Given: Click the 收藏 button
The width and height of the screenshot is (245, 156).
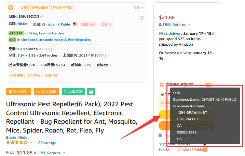Looking at the screenshot, I should (24, 7).
